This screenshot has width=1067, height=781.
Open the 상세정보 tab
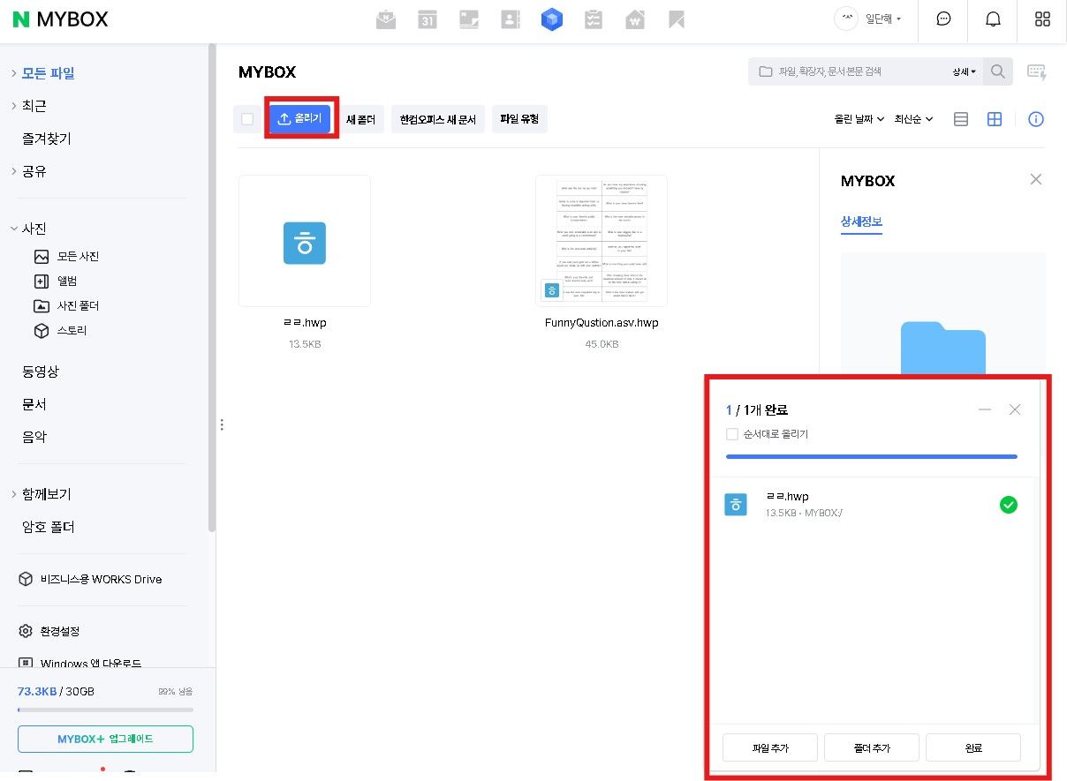click(861, 222)
